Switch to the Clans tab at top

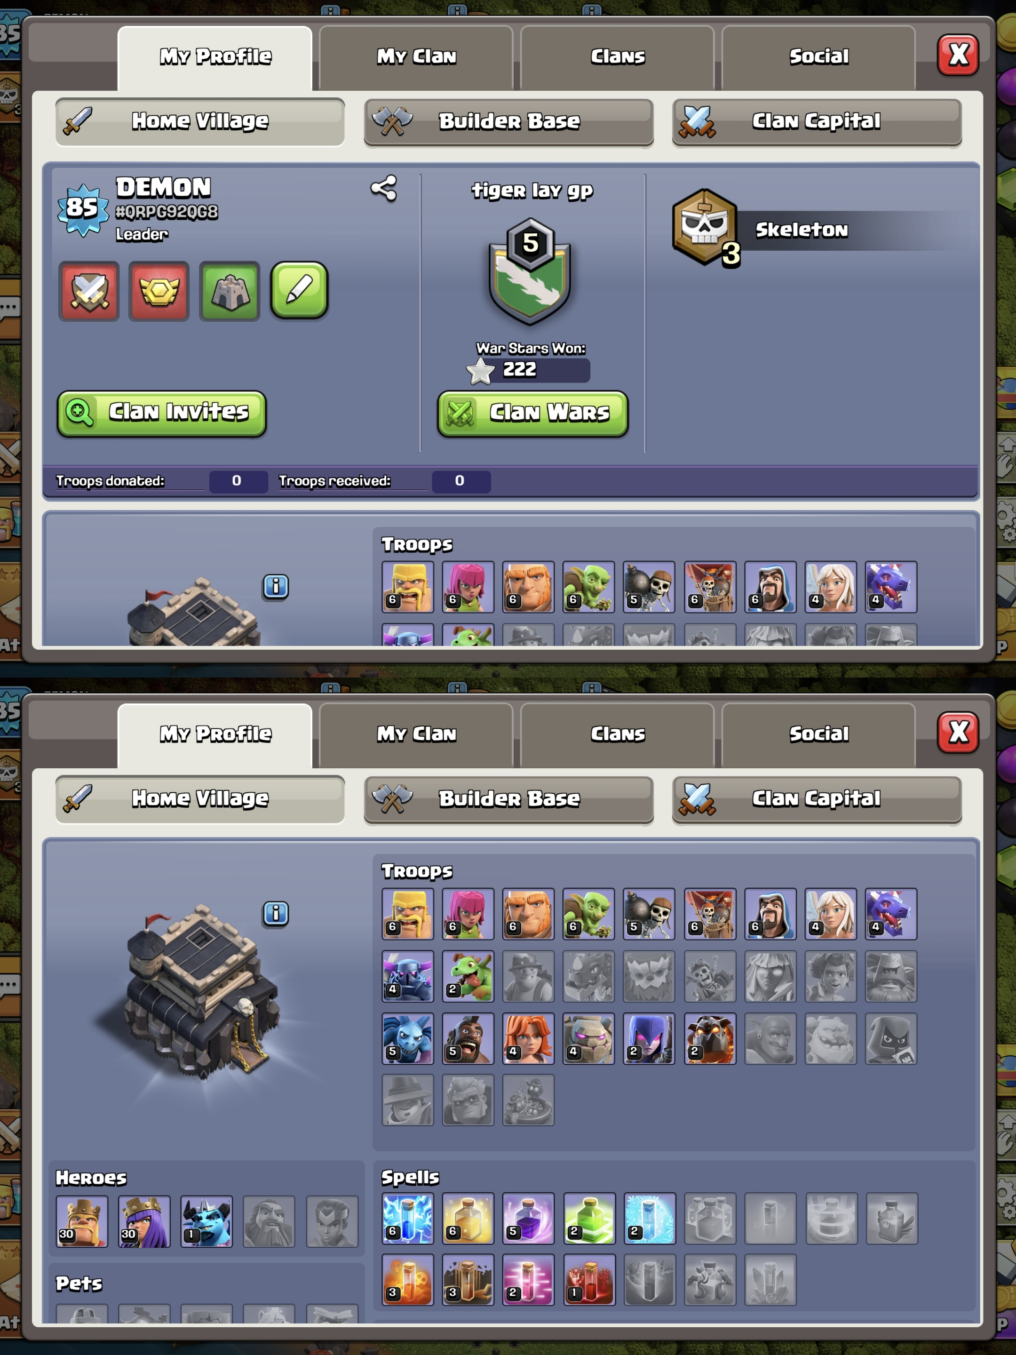[x=617, y=57]
